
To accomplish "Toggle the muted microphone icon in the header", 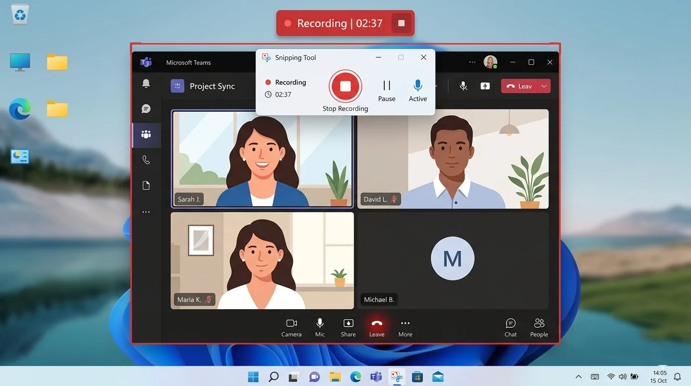I will 463,85.
